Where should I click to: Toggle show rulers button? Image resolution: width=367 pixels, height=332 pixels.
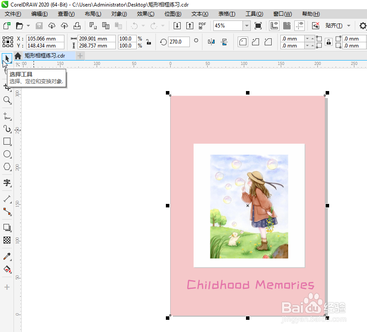274,26
